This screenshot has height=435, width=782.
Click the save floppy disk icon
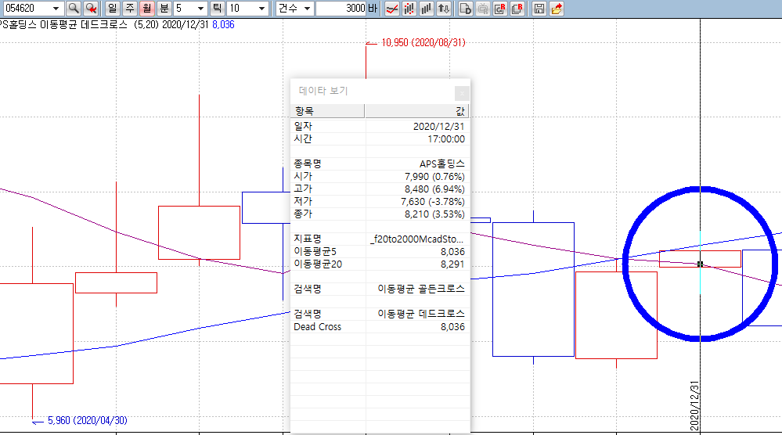[539, 9]
